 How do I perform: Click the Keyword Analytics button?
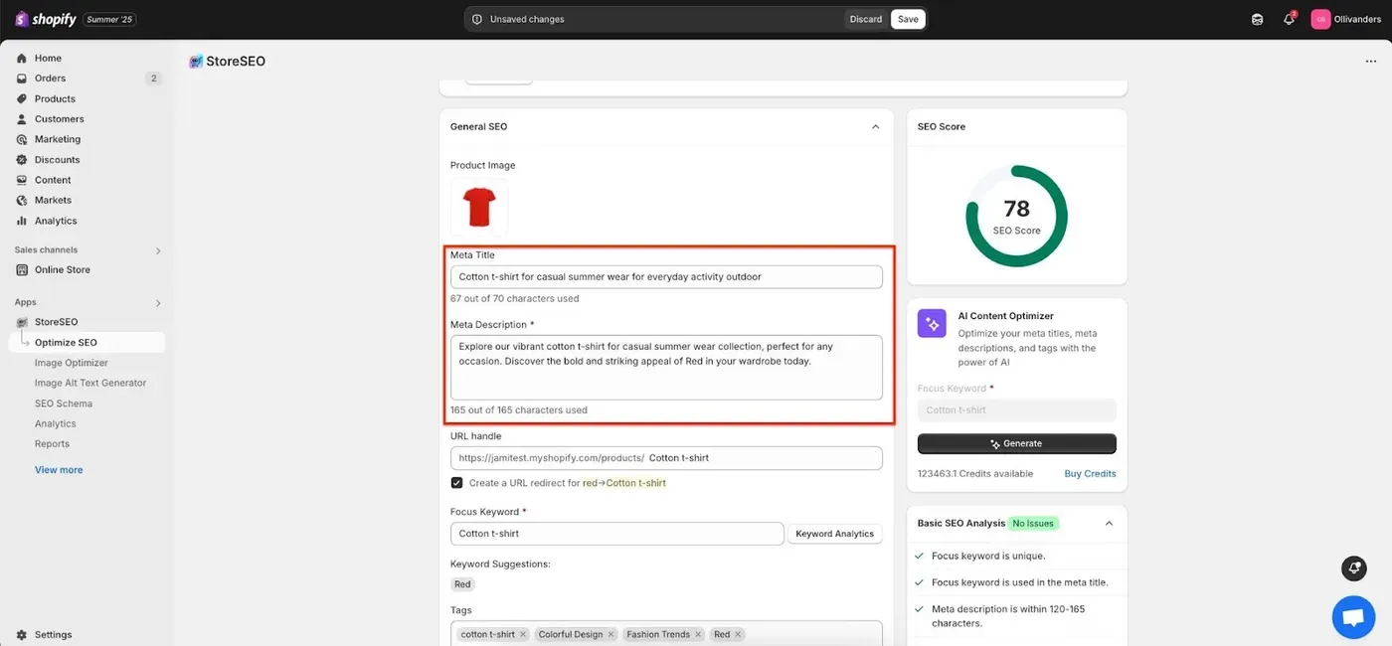click(834, 534)
